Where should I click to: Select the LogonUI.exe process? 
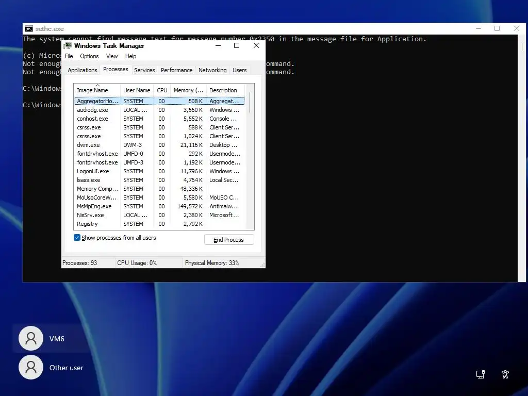coord(159,171)
